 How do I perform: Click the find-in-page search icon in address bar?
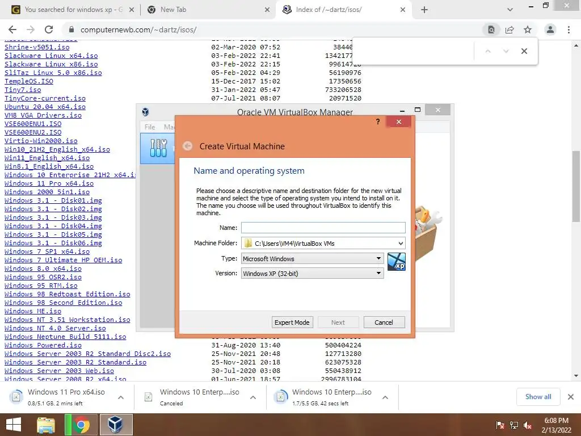pyautogui.click(x=491, y=30)
